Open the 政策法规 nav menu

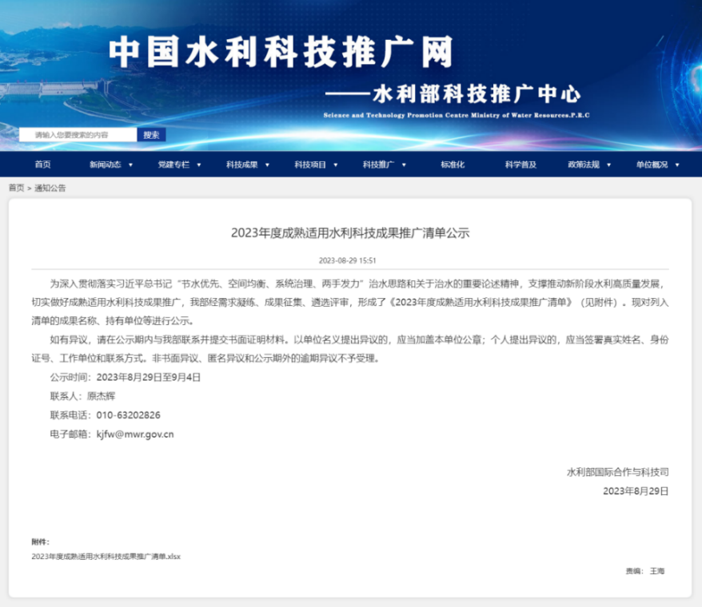click(584, 165)
